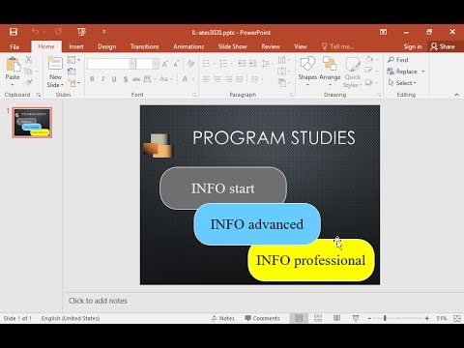Switch to the Slide Show tab
The height and width of the screenshot is (348, 464).
(x=232, y=46)
